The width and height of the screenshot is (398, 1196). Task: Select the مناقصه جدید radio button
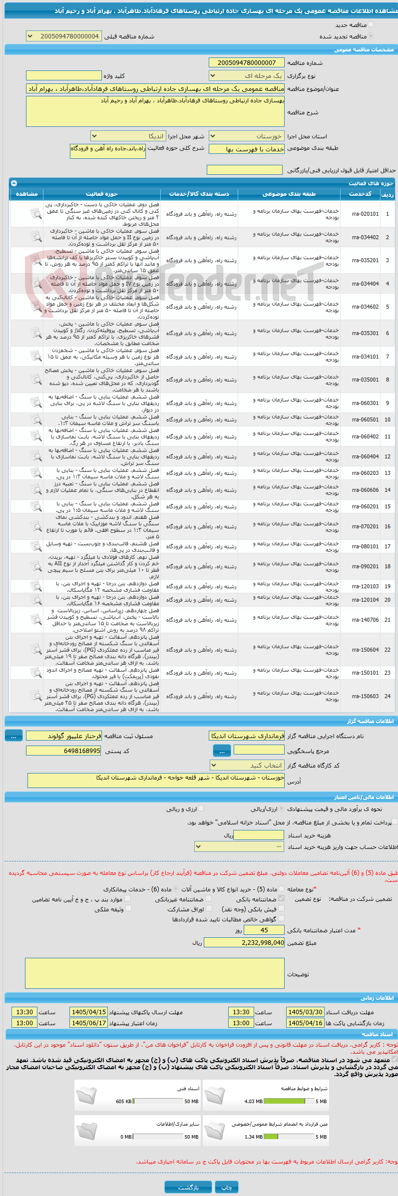[x=371, y=24]
